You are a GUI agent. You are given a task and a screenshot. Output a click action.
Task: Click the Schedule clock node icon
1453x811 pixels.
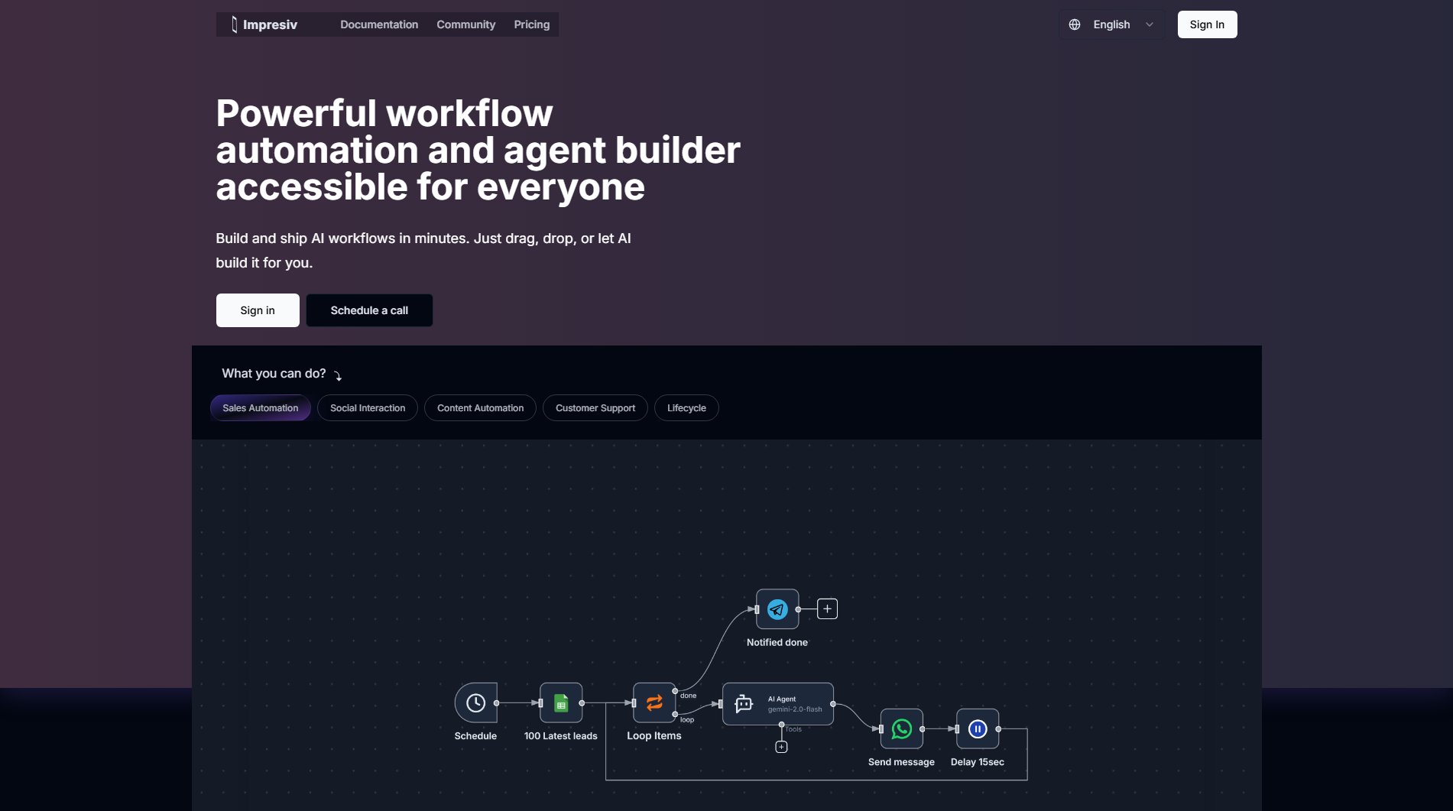[475, 702]
